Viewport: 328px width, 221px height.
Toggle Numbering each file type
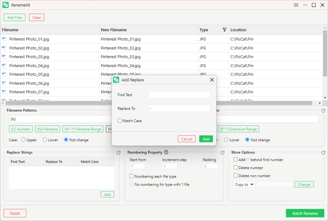click(x=132, y=176)
